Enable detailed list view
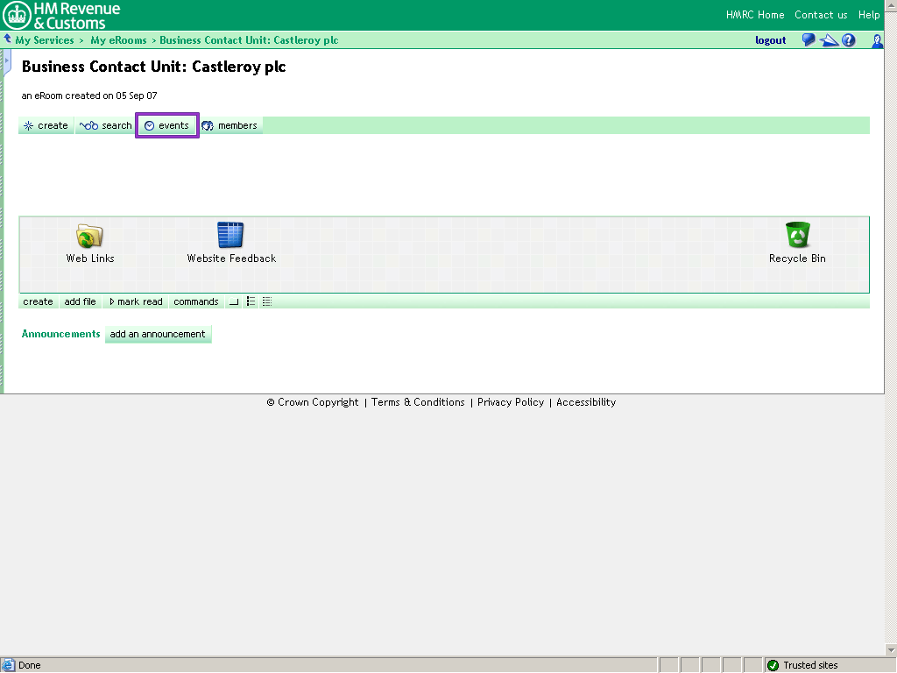The height and width of the screenshot is (673, 897). [x=265, y=301]
